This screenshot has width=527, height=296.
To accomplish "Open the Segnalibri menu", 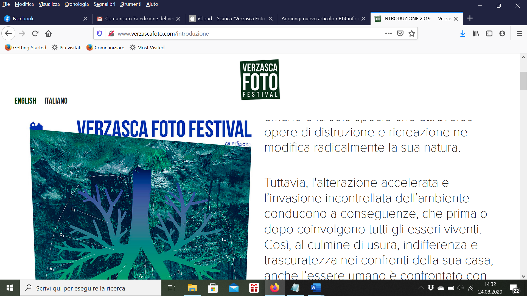I will [x=104, y=4].
